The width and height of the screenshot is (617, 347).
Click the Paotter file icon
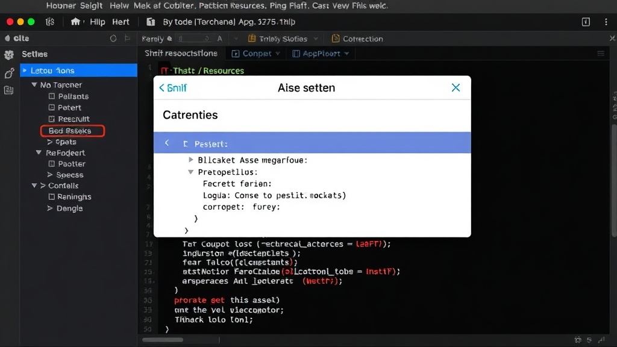52,164
